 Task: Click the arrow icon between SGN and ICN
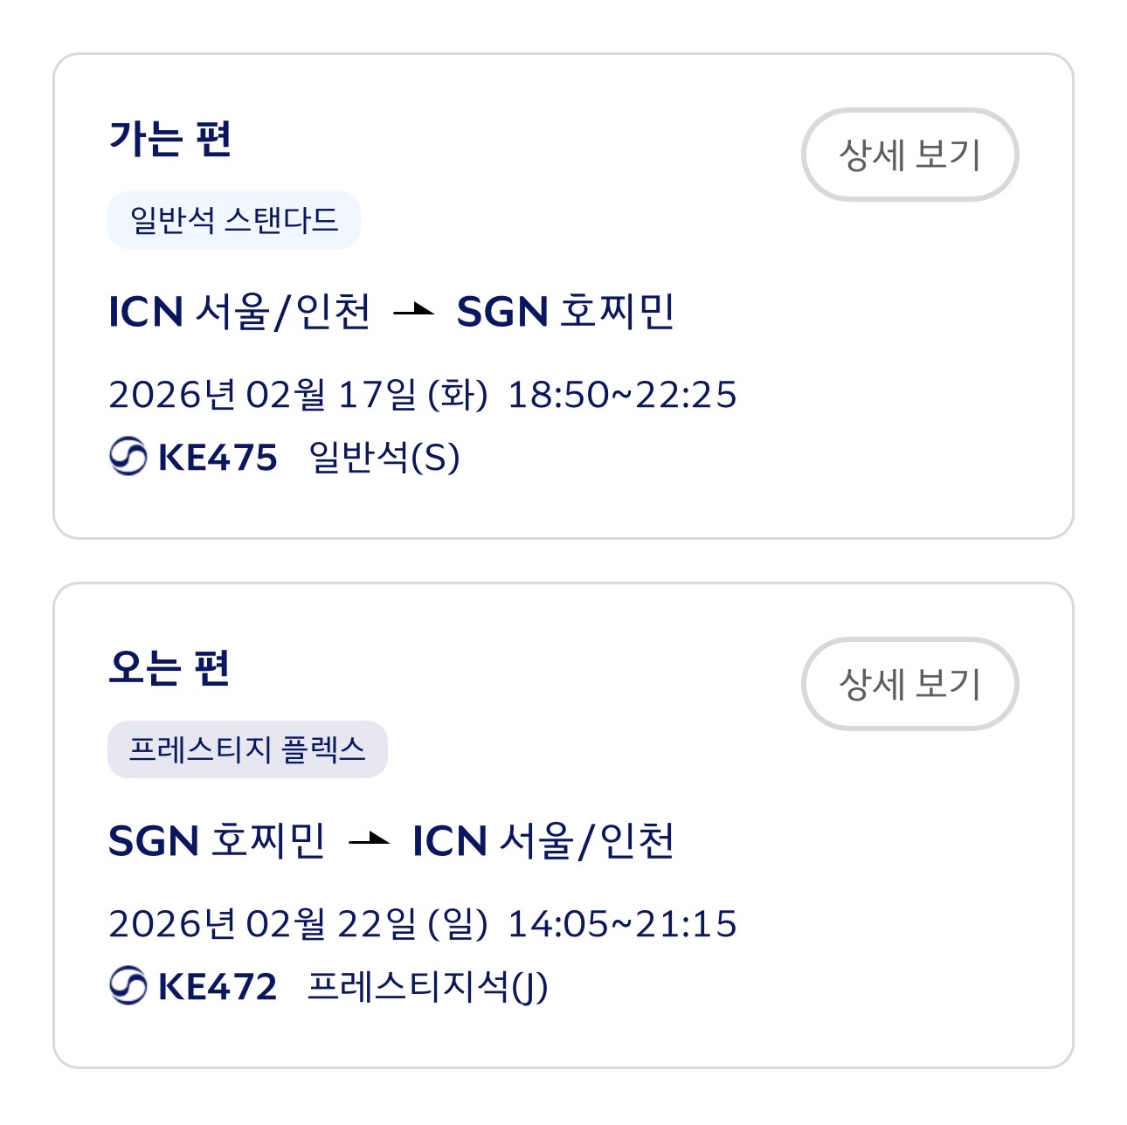(x=369, y=840)
